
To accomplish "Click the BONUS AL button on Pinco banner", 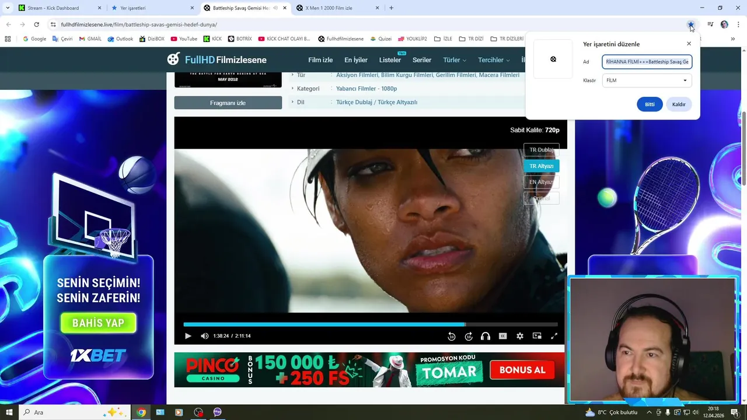I will pos(522,370).
